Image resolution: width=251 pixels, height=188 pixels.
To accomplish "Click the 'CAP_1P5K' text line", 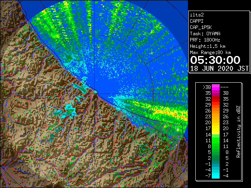I will pos(201,27).
